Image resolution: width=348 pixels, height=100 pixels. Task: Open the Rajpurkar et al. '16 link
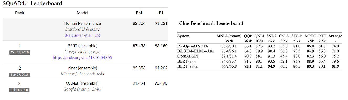(82, 35)
